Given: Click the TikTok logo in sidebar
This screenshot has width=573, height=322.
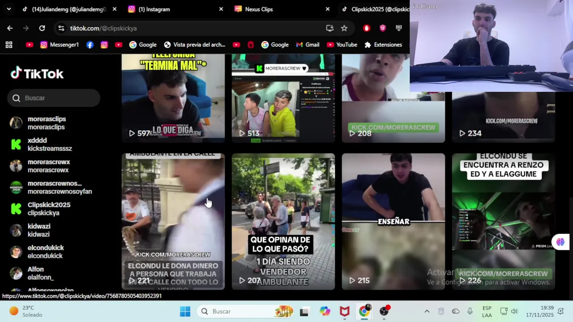Looking at the screenshot, I should click(x=37, y=74).
